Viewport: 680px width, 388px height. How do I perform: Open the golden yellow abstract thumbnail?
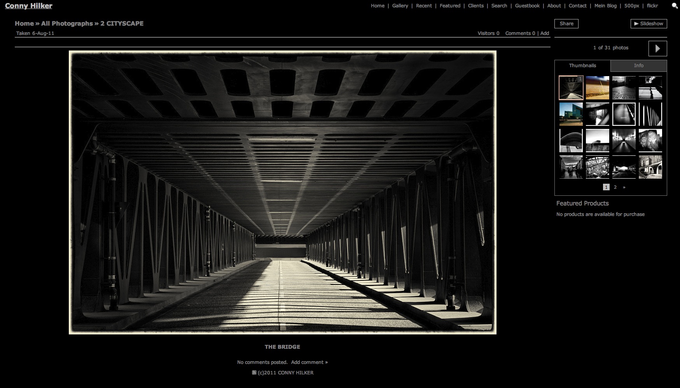(597, 88)
